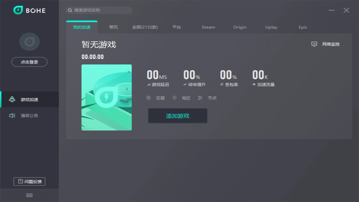
Task: Focus the 搜索游戏名称 search field
Action: (99, 10)
